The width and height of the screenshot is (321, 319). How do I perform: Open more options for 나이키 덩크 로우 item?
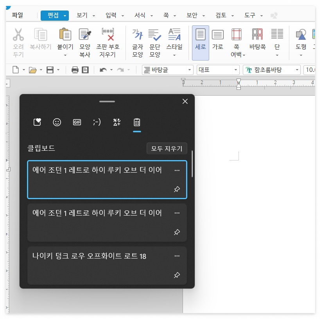(x=177, y=256)
